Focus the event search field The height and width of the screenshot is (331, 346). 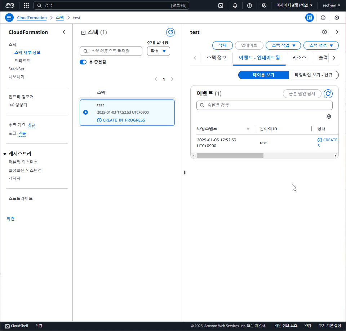click(264, 105)
